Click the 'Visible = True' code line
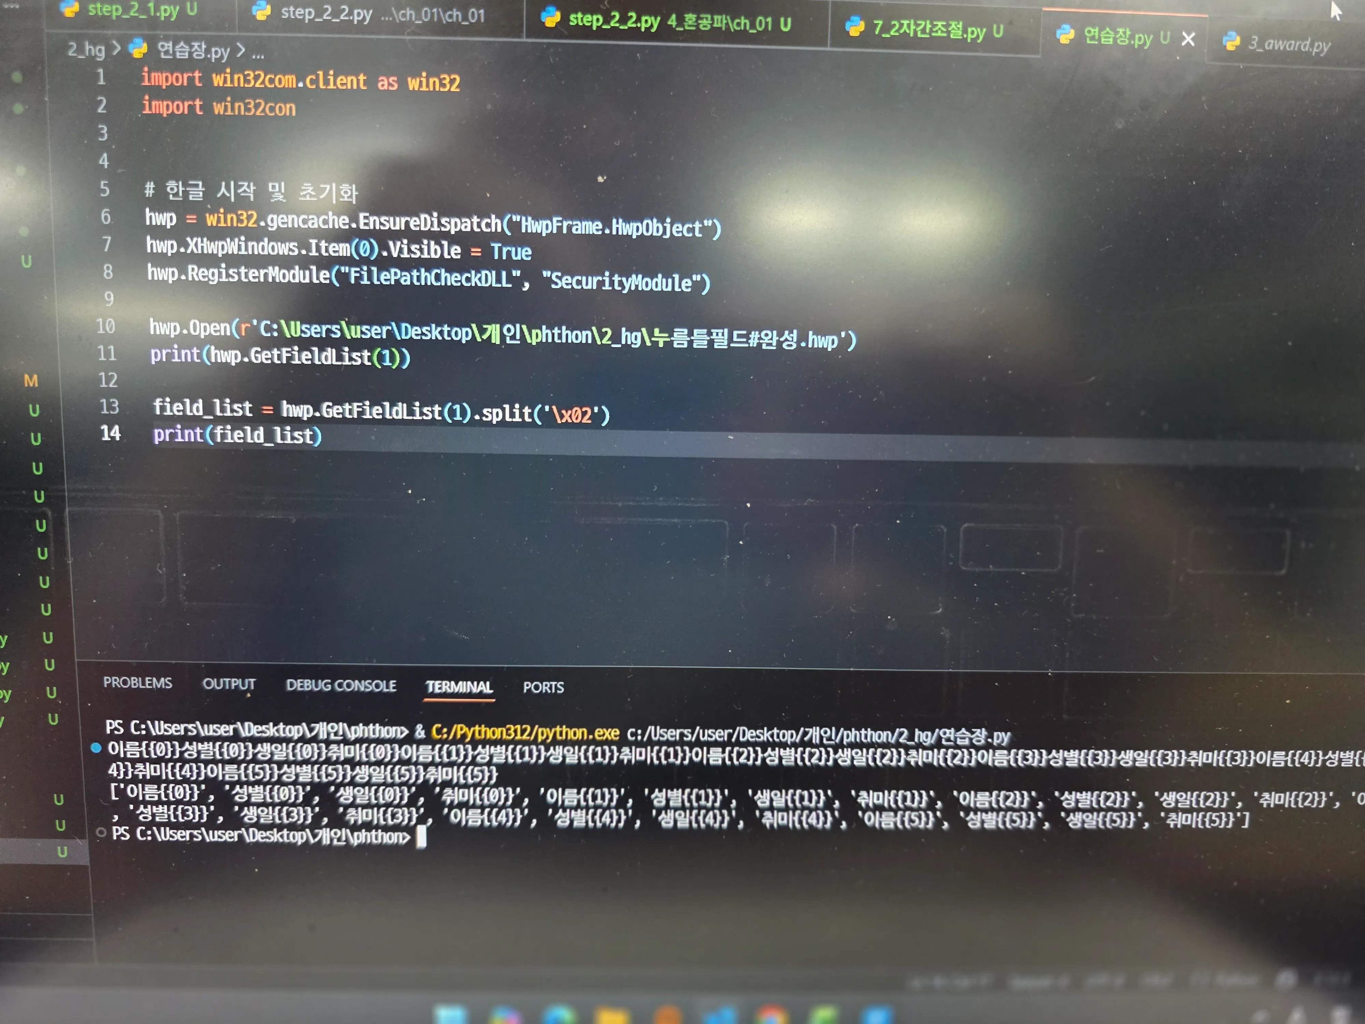This screenshot has height=1024, width=1365. (339, 249)
